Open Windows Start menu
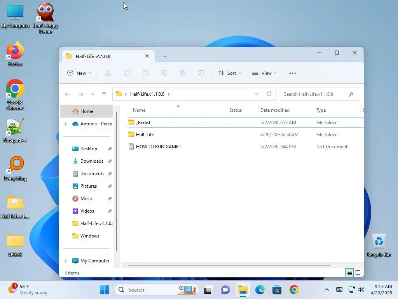The height and width of the screenshot is (299, 398). pyautogui.click(x=104, y=290)
